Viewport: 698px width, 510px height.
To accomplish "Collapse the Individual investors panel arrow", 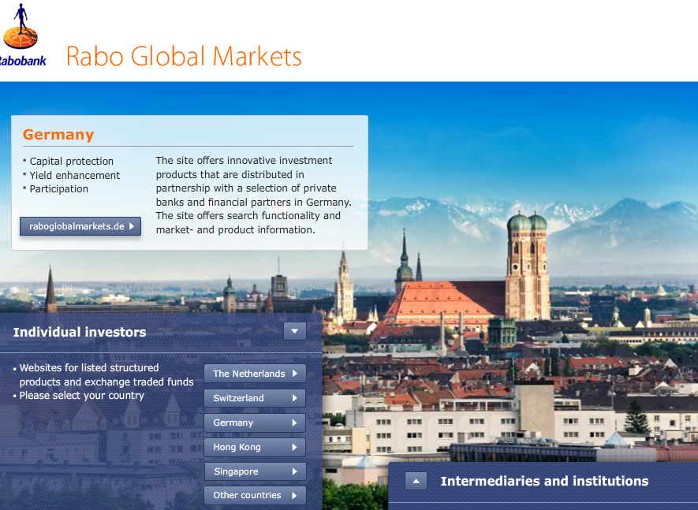I will (x=295, y=331).
